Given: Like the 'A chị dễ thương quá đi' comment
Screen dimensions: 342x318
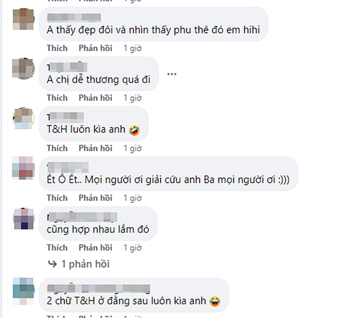Looking at the screenshot, I should coord(57,98).
